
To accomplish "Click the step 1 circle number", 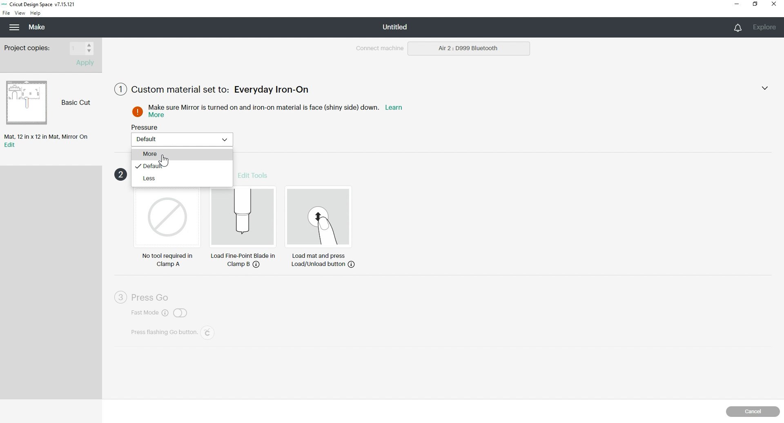I will coord(120,89).
